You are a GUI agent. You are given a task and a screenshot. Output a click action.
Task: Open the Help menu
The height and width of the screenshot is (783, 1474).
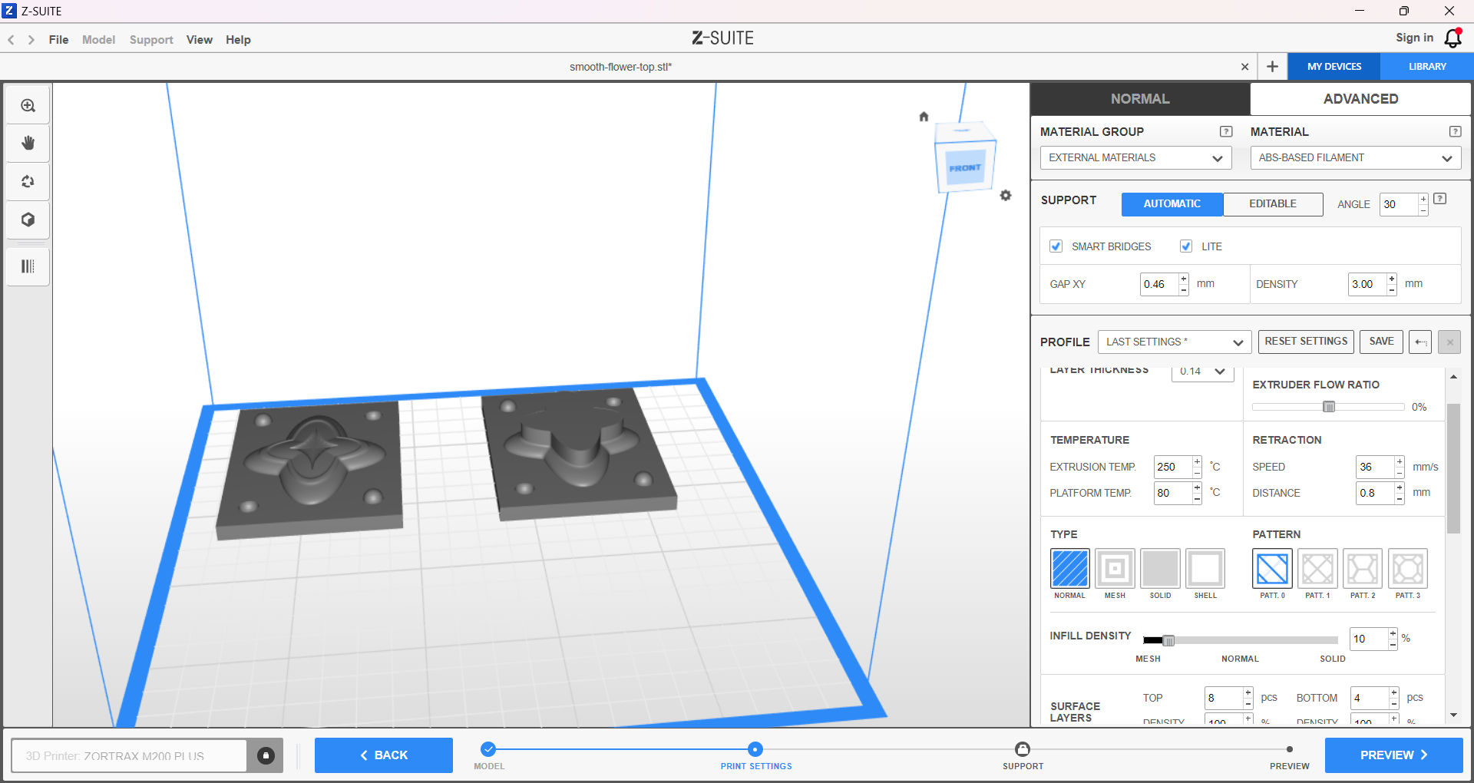coord(238,40)
